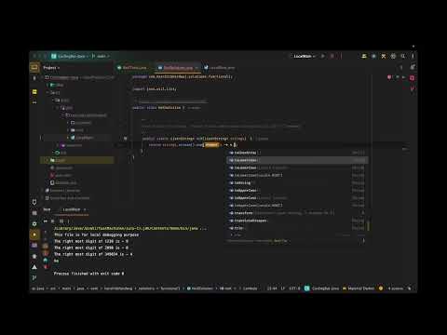
Task: Toggle read-only lock icon in status bar
Action: 410,288
